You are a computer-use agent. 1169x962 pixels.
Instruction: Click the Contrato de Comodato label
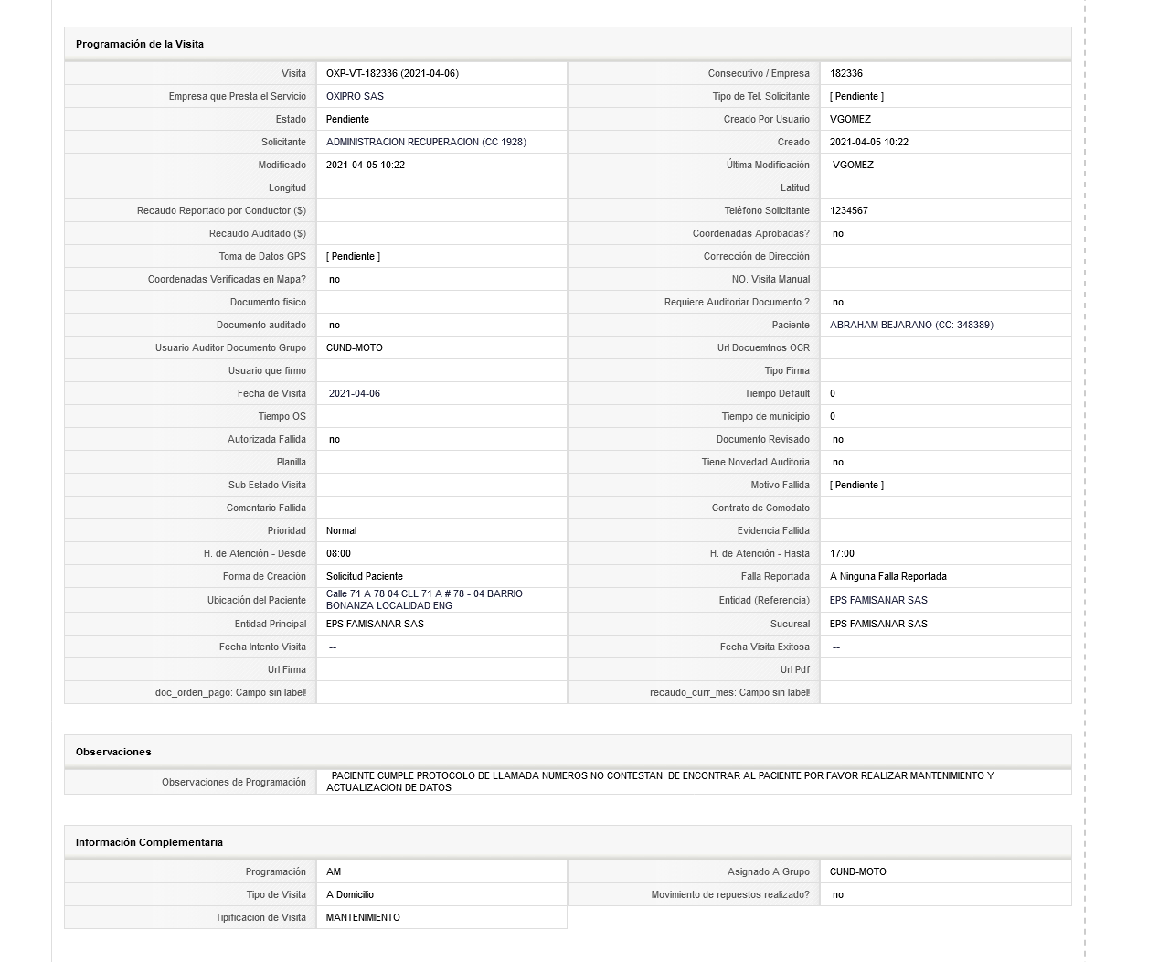click(760, 508)
